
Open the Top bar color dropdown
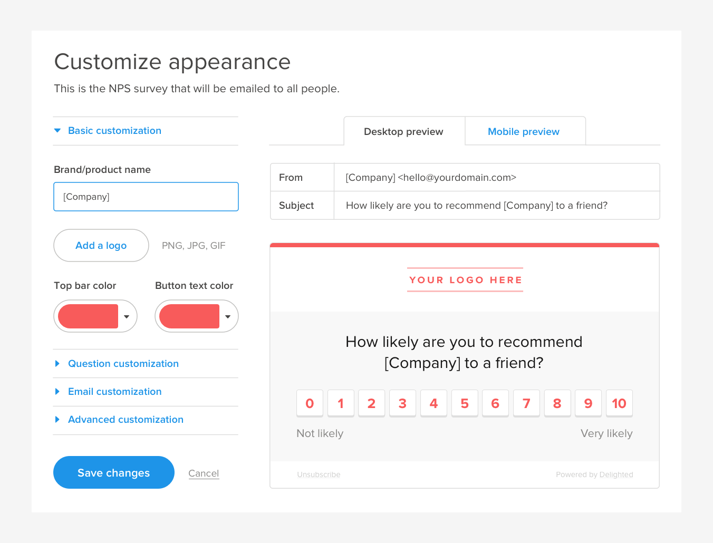pos(126,316)
